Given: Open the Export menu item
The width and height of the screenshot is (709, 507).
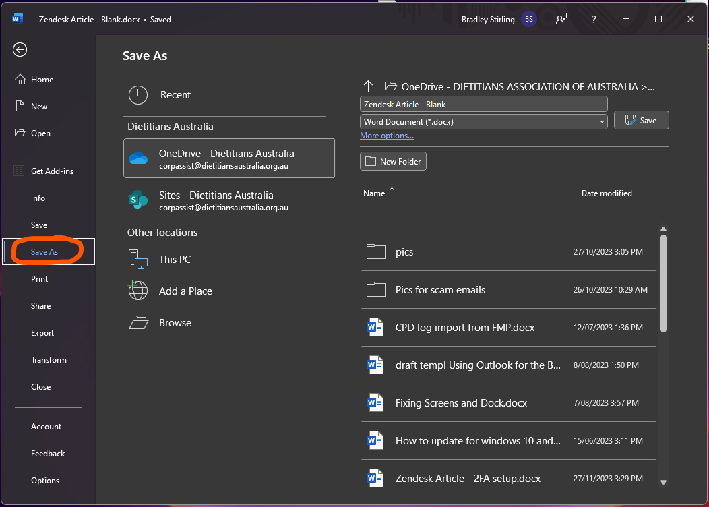Looking at the screenshot, I should click(x=42, y=332).
